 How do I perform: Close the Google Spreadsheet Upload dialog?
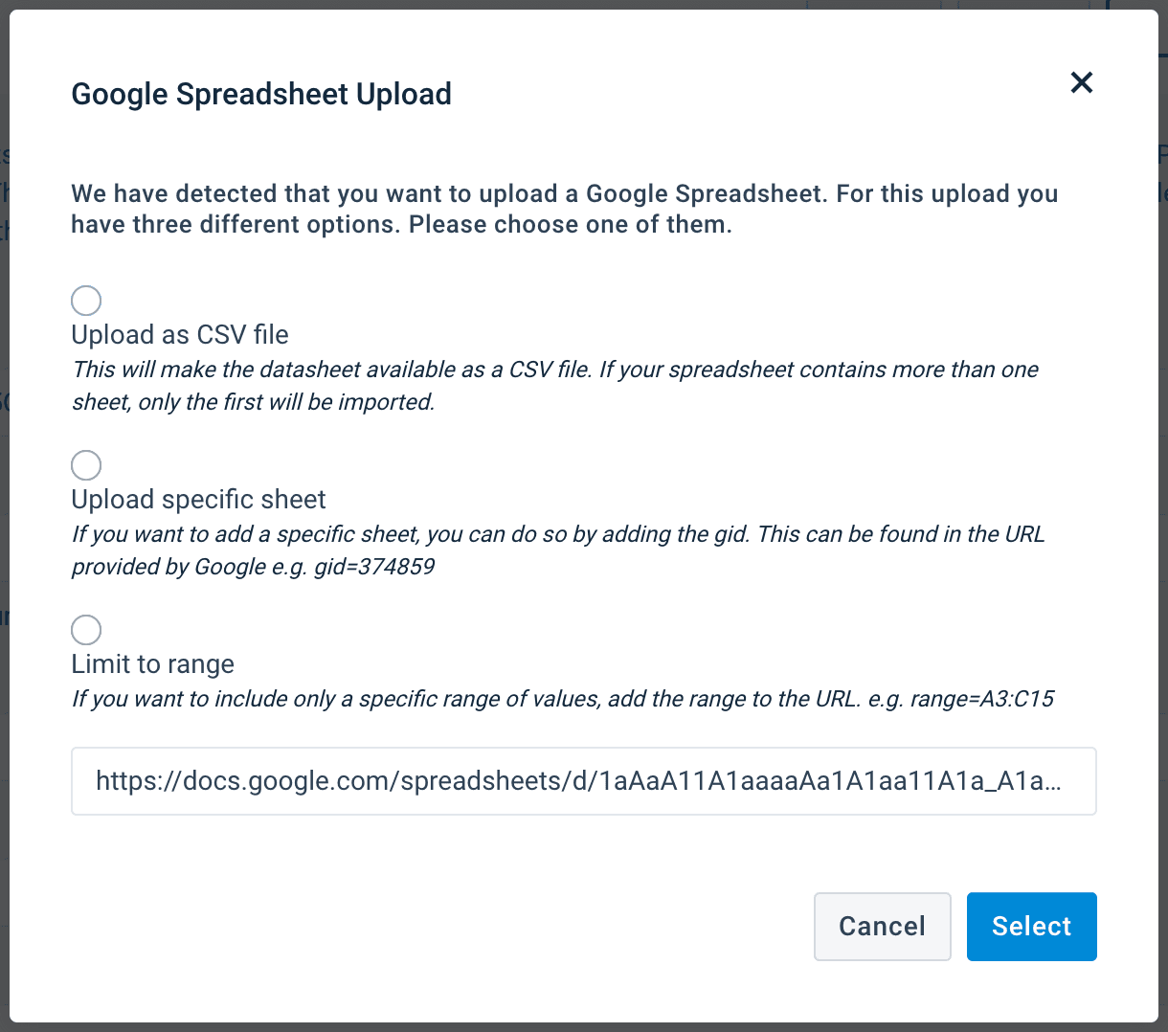coord(1082,82)
